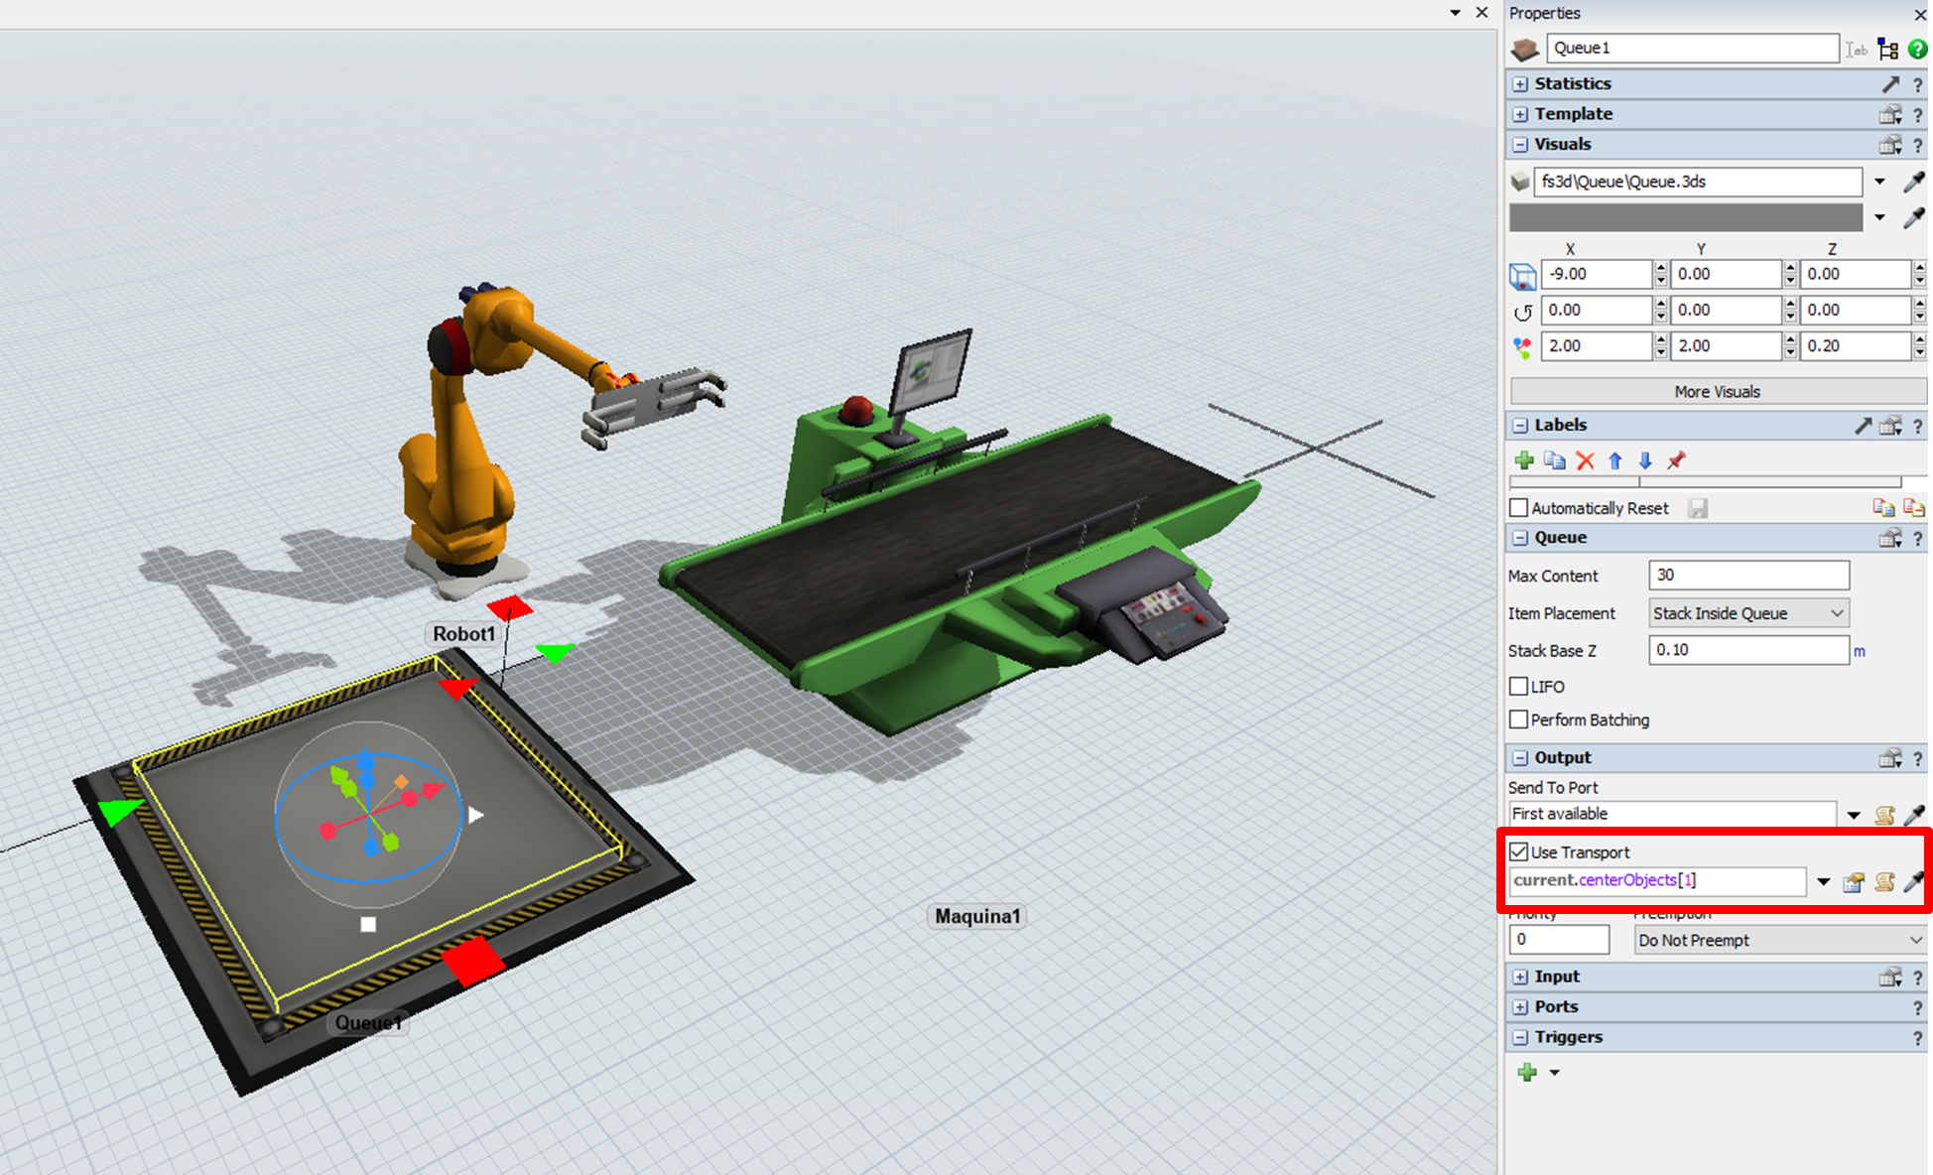Expand the Statistics section
This screenshot has height=1175, width=1933.
pos(1520,84)
